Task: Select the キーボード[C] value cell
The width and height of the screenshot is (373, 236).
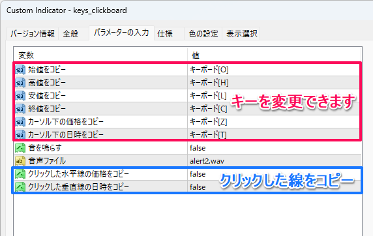Action: click(274, 109)
